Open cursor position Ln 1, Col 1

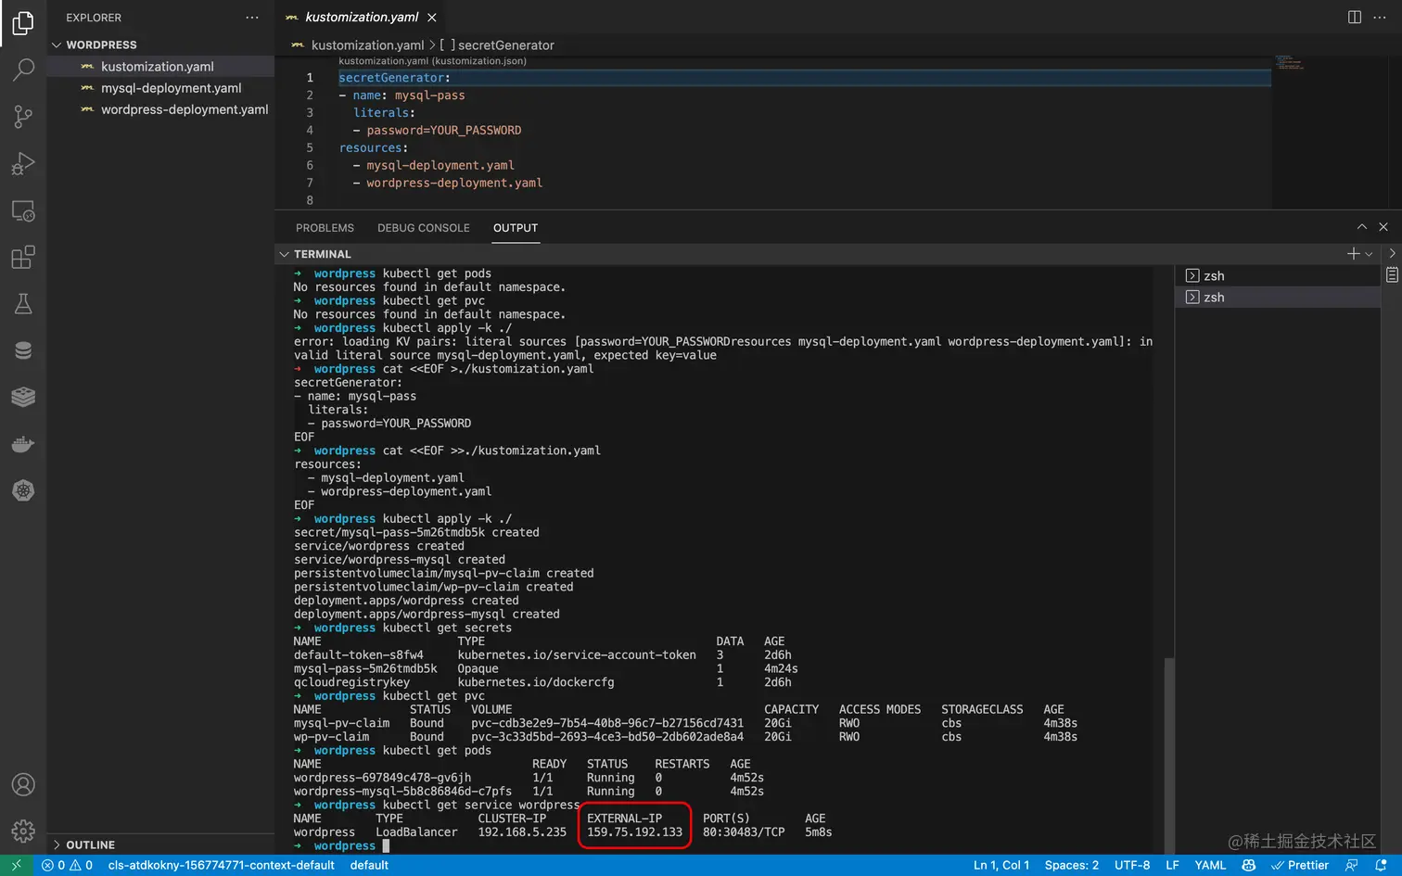pyautogui.click(x=1001, y=865)
